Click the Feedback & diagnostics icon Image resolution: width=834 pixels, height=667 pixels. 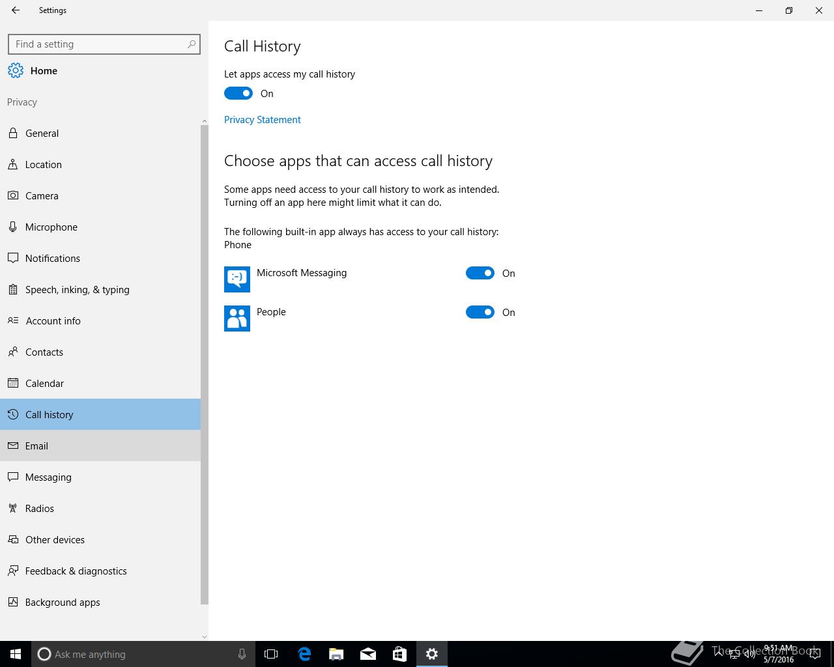point(13,571)
